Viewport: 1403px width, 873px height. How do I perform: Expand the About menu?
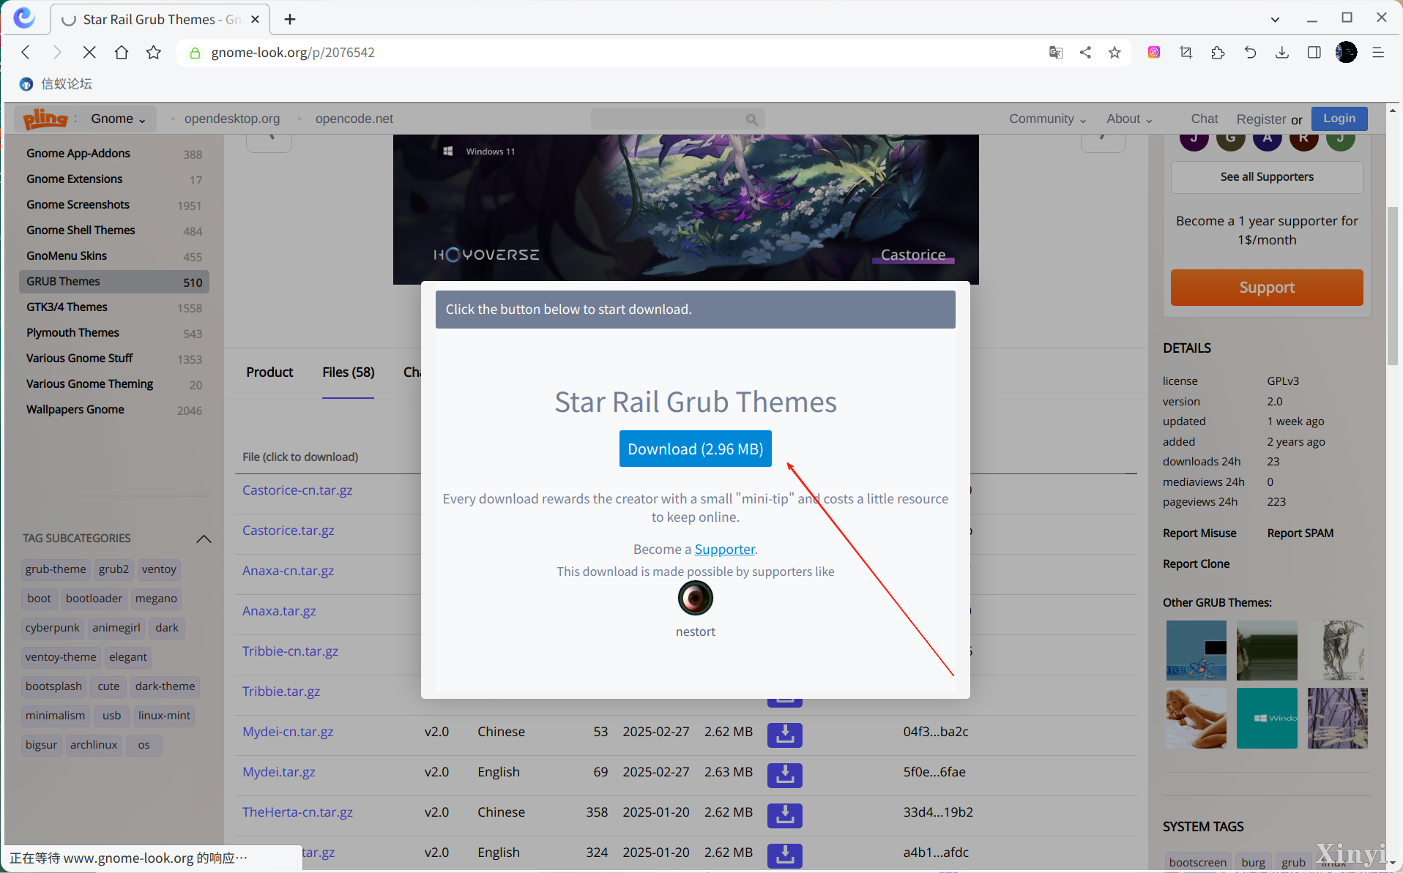(x=1129, y=119)
